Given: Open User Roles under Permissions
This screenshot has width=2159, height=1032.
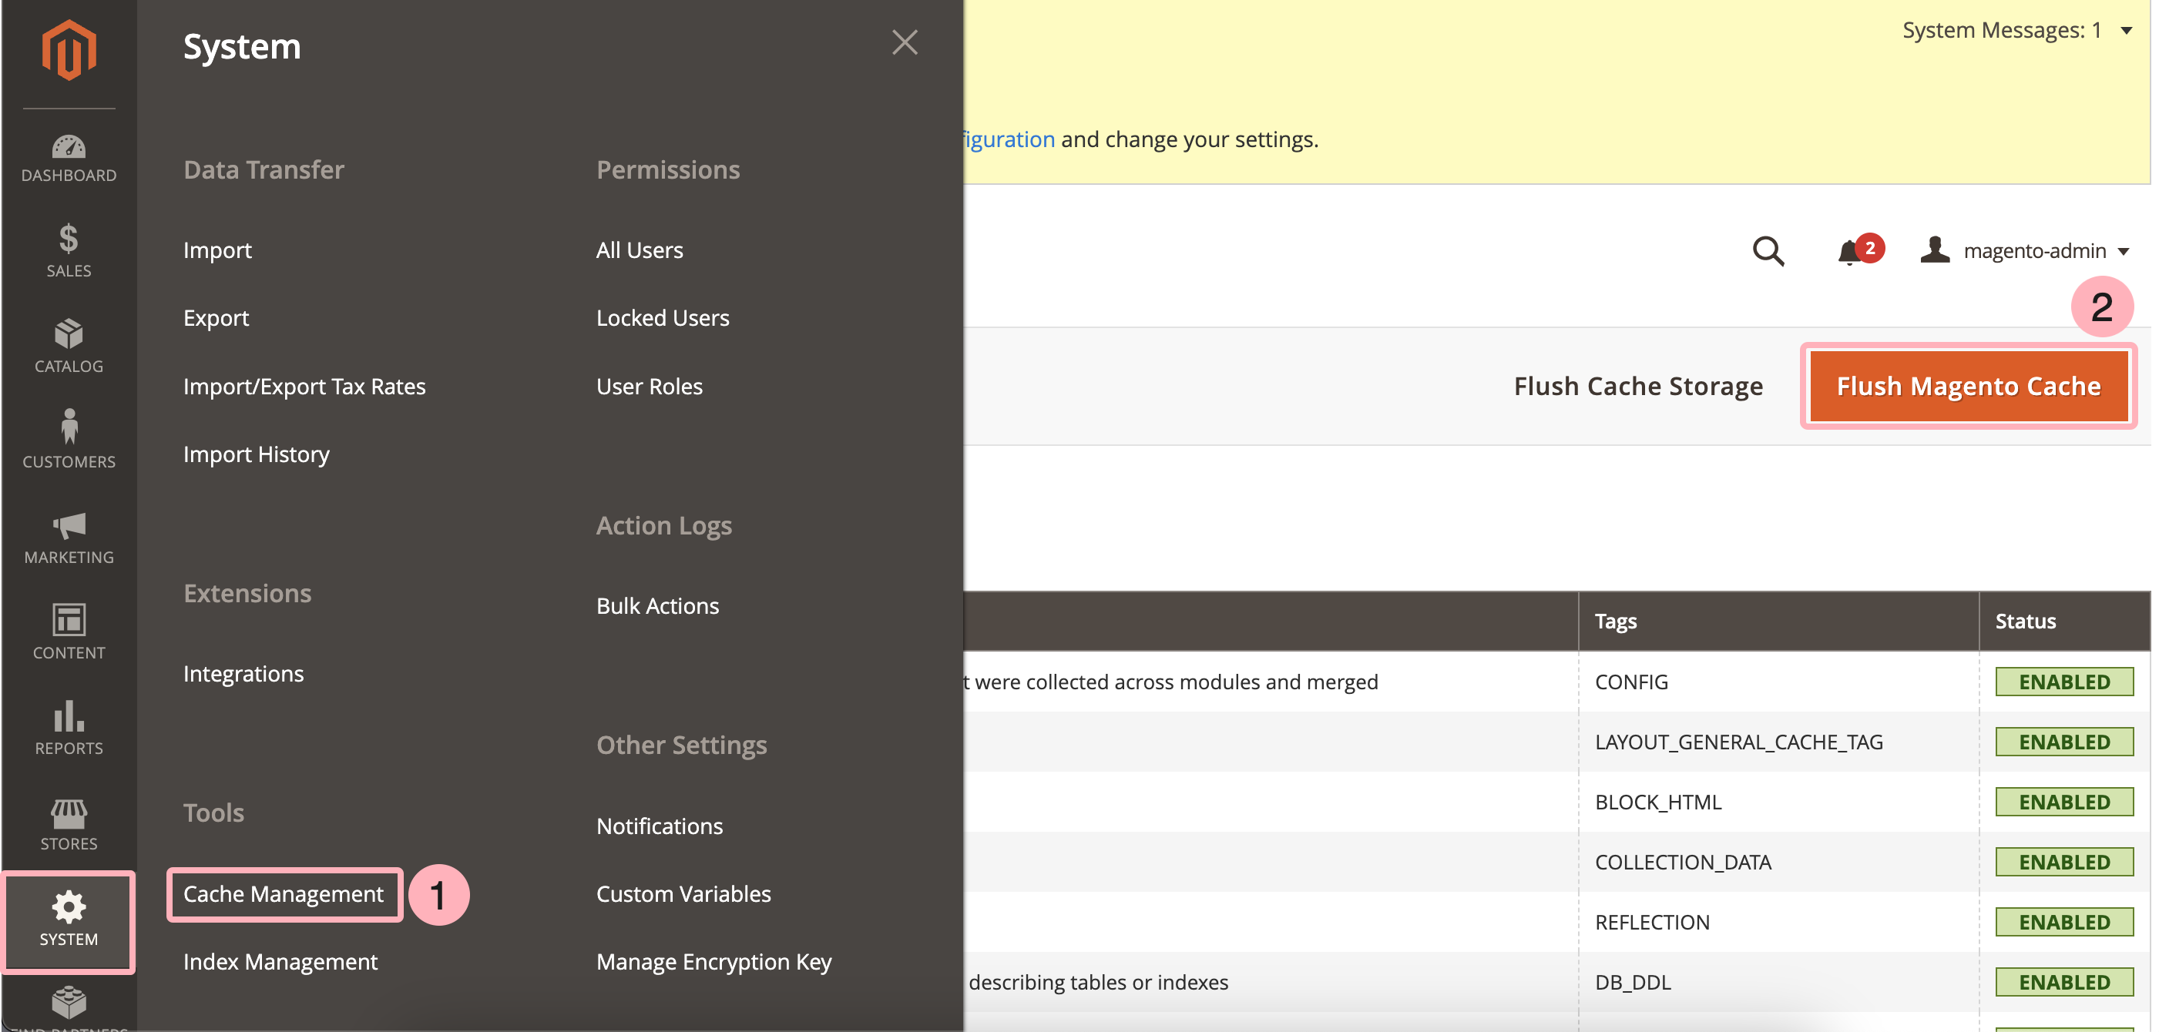Looking at the screenshot, I should tap(649, 386).
